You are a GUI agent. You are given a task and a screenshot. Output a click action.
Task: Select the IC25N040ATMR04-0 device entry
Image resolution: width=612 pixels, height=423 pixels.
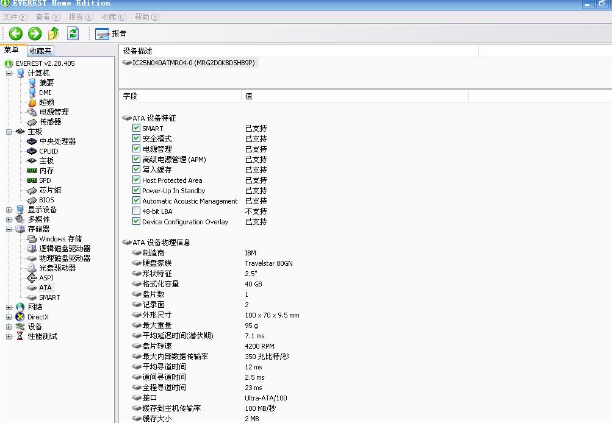(x=193, y=63)
